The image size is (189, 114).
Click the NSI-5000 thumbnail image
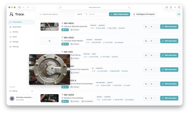pos(50,98)
